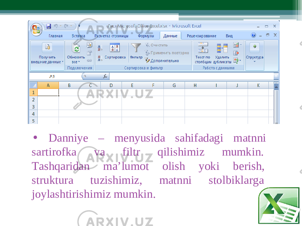The image size is (302, 226).
Task: Select row 3 header
Action: pyautogui.click(x=34, y=107)
